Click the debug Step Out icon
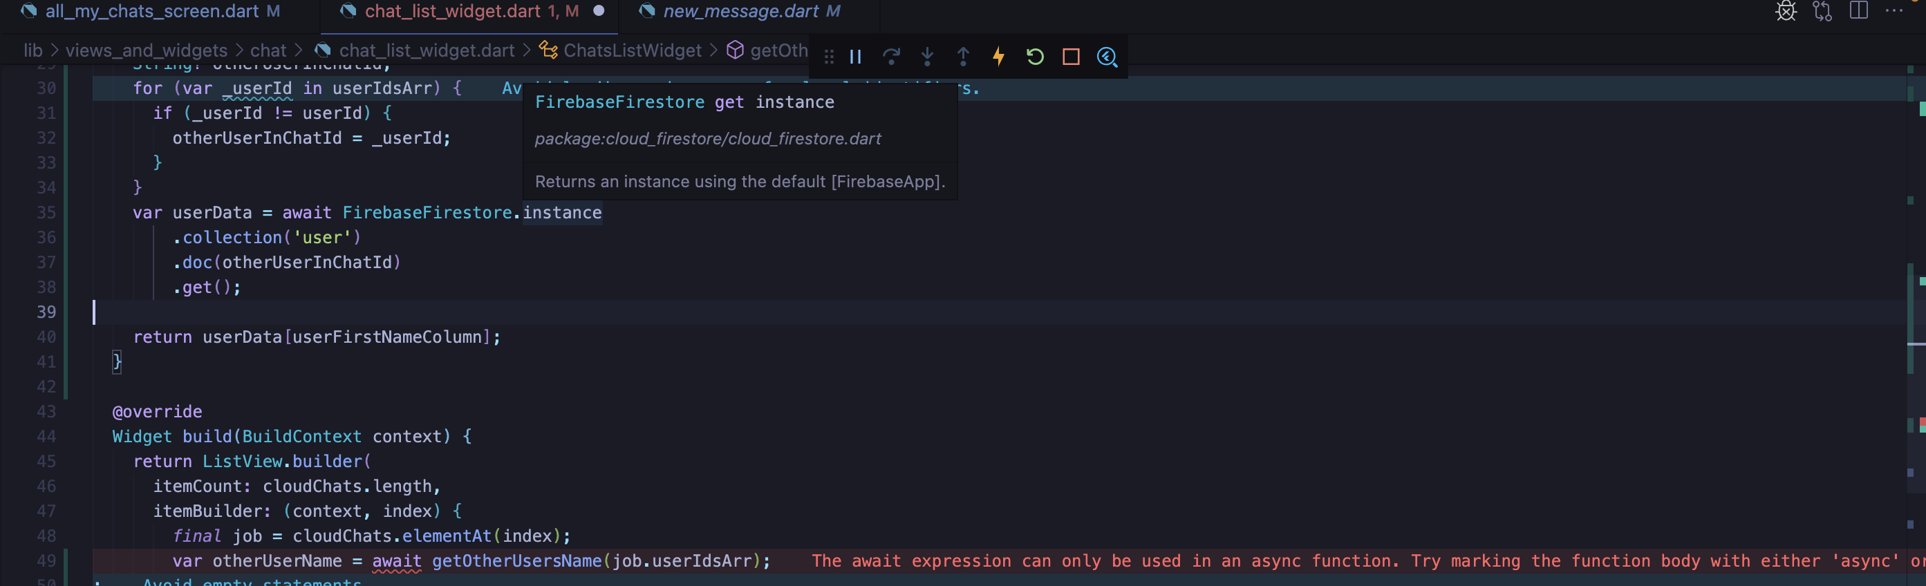This screenshot has height=586, width=1926. [963, 57]
